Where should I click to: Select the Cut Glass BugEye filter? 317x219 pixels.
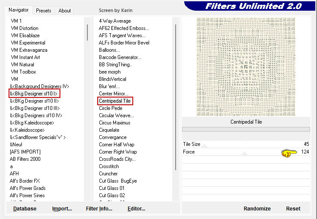pos(118,181)
